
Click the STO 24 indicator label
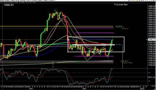[x=151, y=77]
